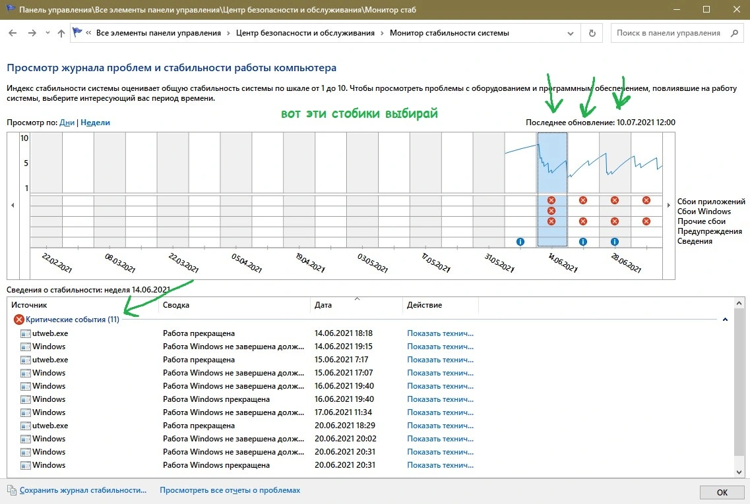Go forward with the navigation arrow
This screenshot has height=504, width=750.
point(32,33)
